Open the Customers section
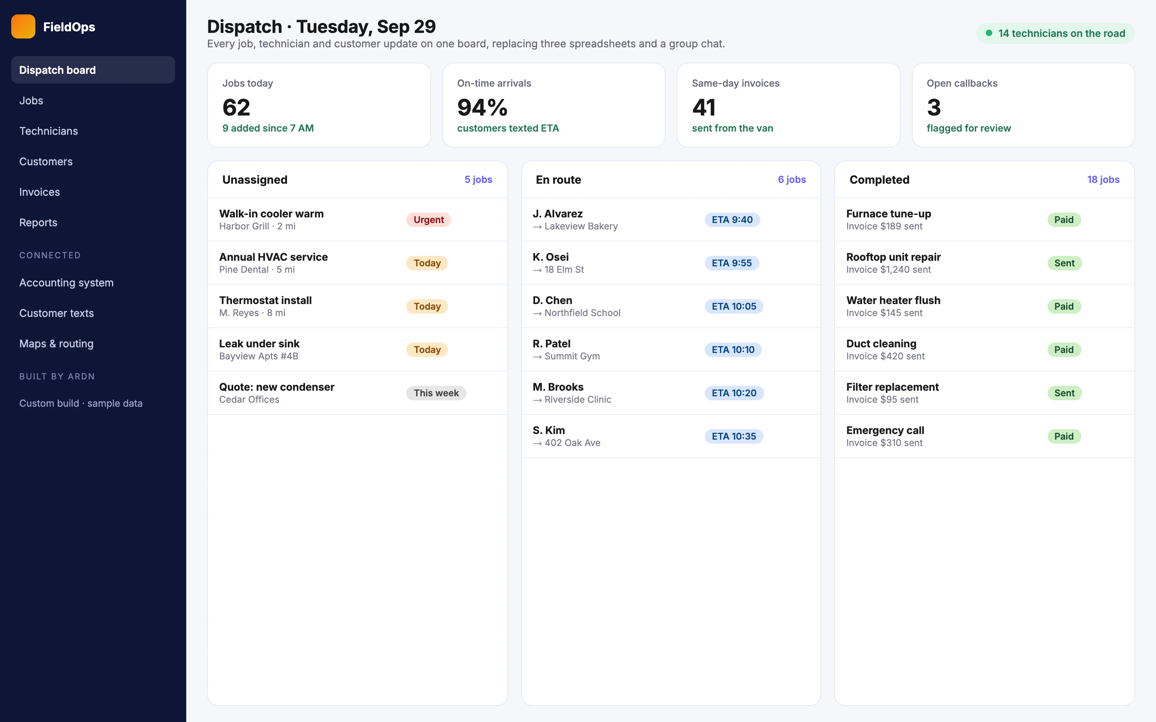The width and height of the screenshot is (1156, 722). [93, 162]
